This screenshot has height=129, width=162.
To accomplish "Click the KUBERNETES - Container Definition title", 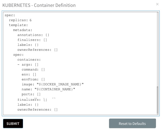I will (x=39, y=5).
